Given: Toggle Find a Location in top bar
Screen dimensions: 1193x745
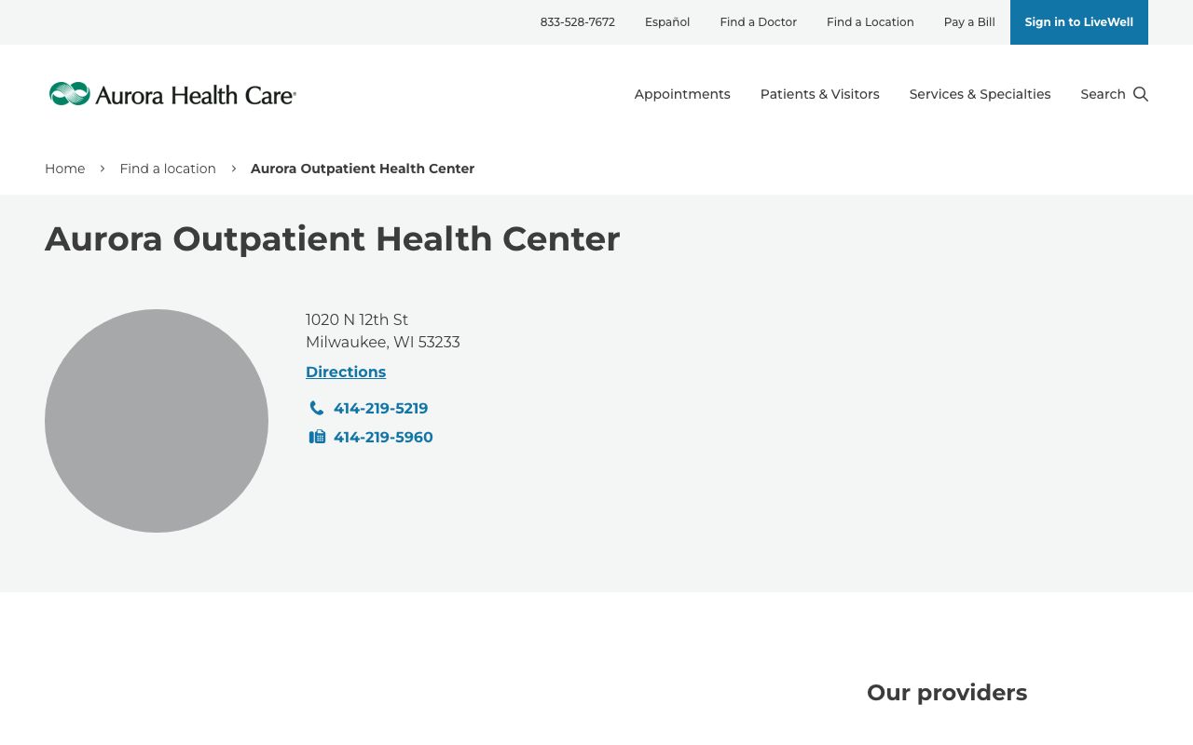Looking at the screenshot, I should 870,21.
